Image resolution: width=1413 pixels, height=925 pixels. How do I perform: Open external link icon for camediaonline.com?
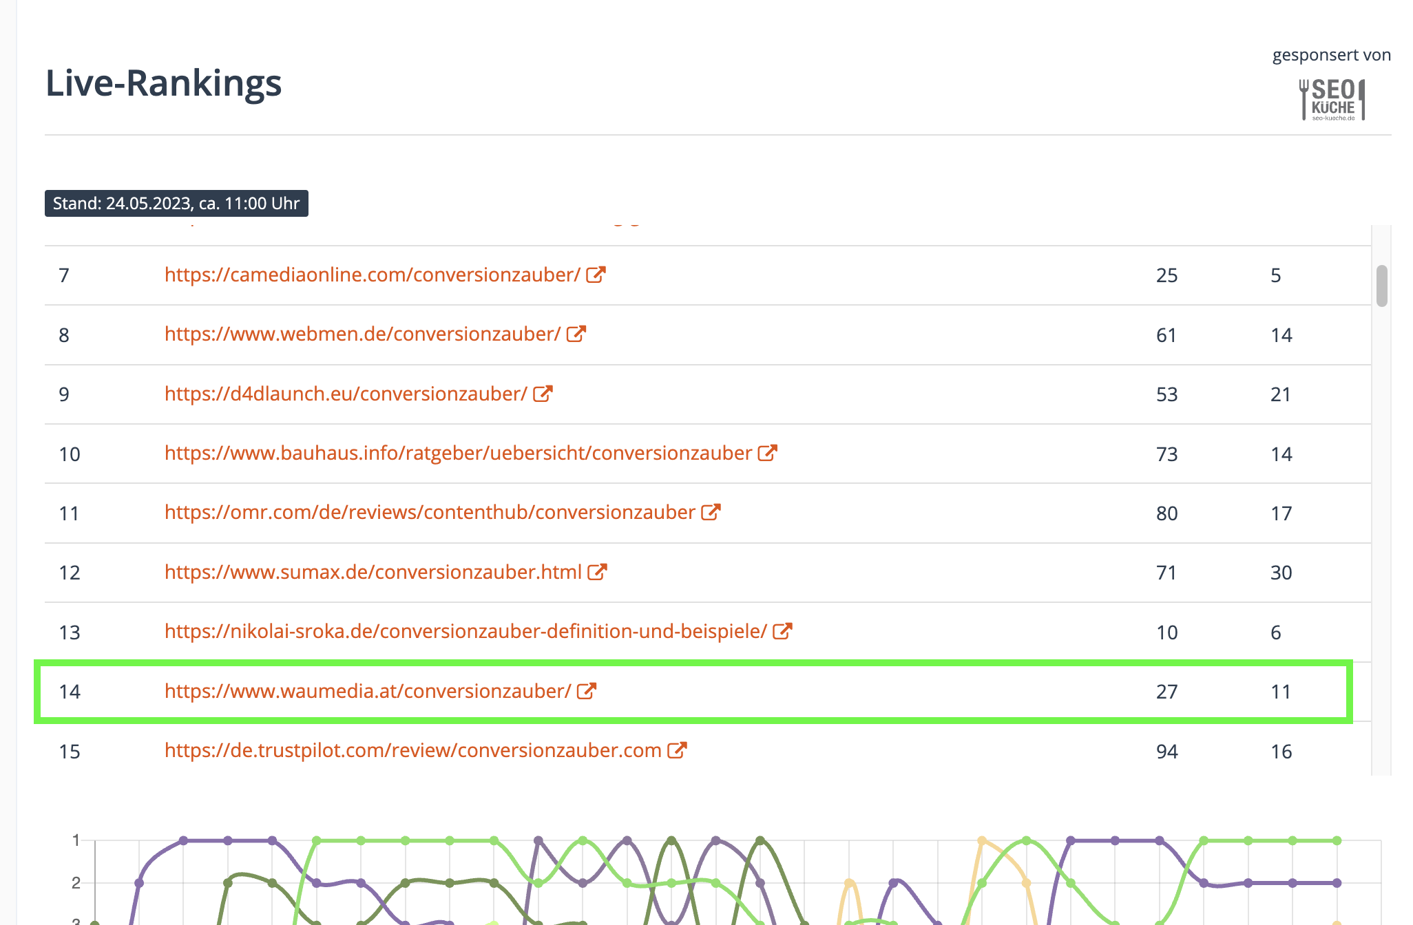pyautogui.click(x=596, y=275)
